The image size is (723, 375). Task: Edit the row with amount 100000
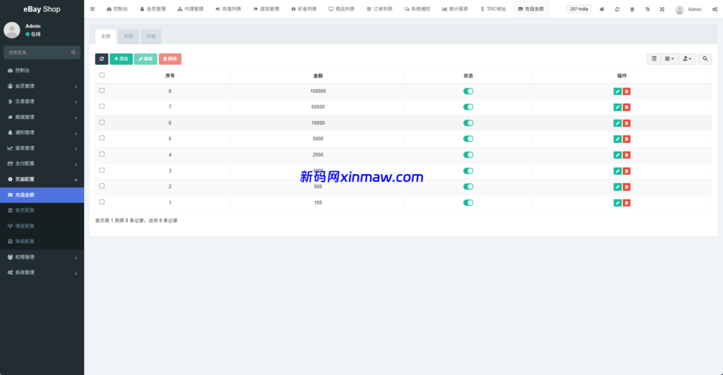pos(617,91)
